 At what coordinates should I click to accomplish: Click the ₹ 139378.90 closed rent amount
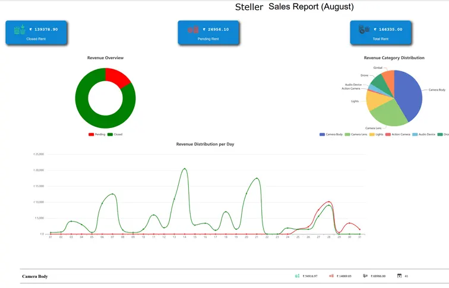(x=43, y=30)
